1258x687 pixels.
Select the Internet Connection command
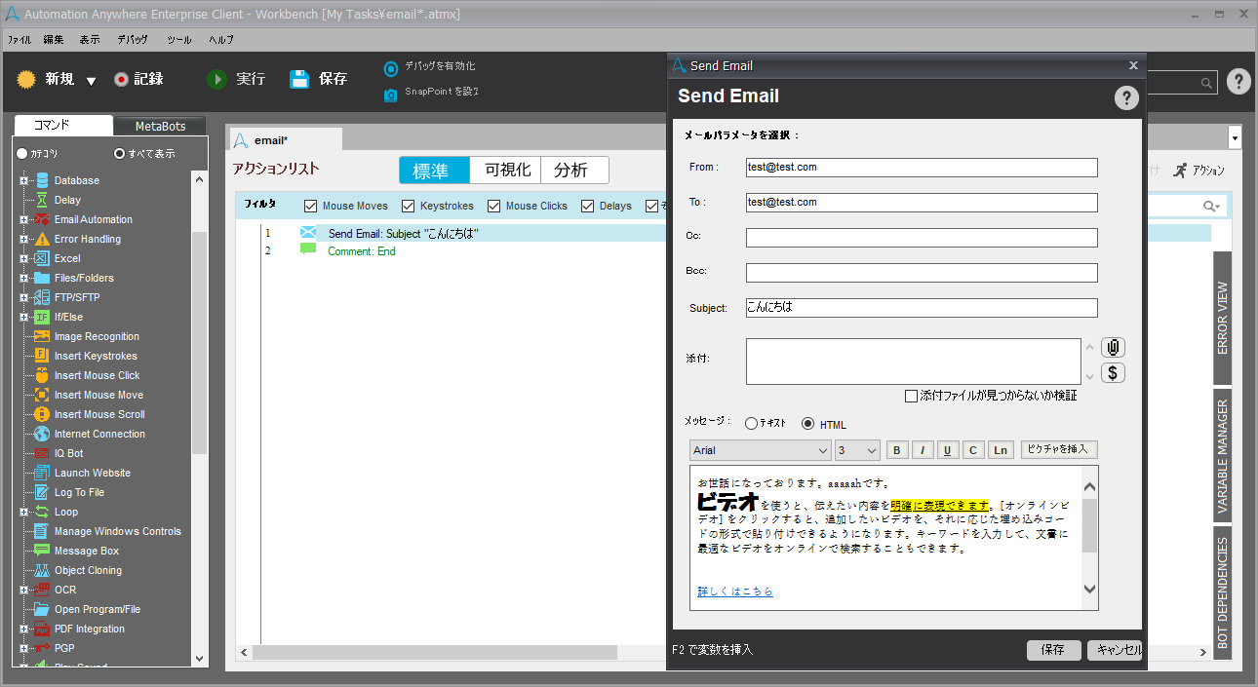point(99,434)
